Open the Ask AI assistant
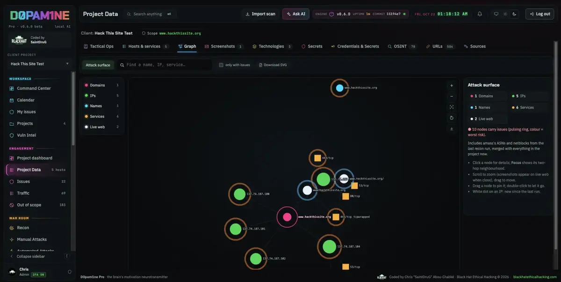 click(295, 14)
